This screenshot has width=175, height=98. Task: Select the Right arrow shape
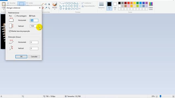pyautogui.click(x=72, y=6)
